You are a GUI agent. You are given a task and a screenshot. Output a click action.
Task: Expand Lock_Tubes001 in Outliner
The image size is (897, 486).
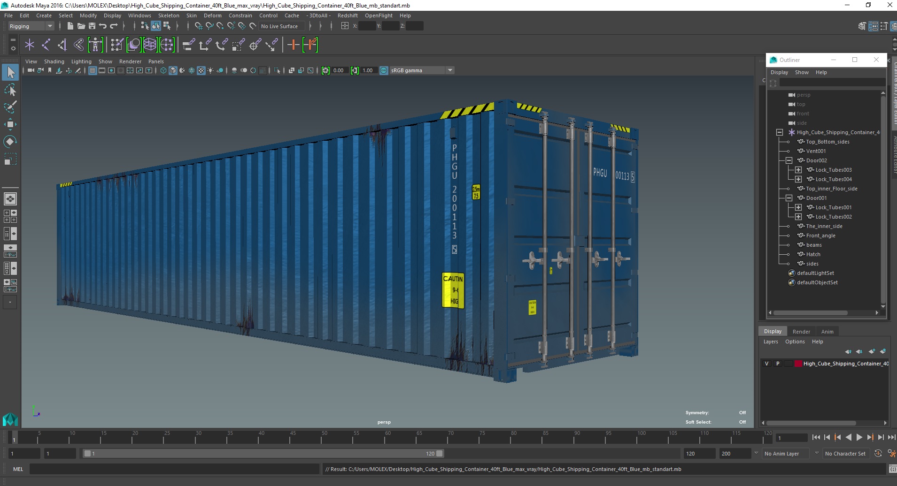(798, 207)
